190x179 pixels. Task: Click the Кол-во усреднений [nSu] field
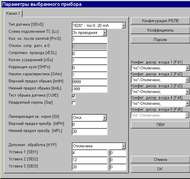coord(90,61)
